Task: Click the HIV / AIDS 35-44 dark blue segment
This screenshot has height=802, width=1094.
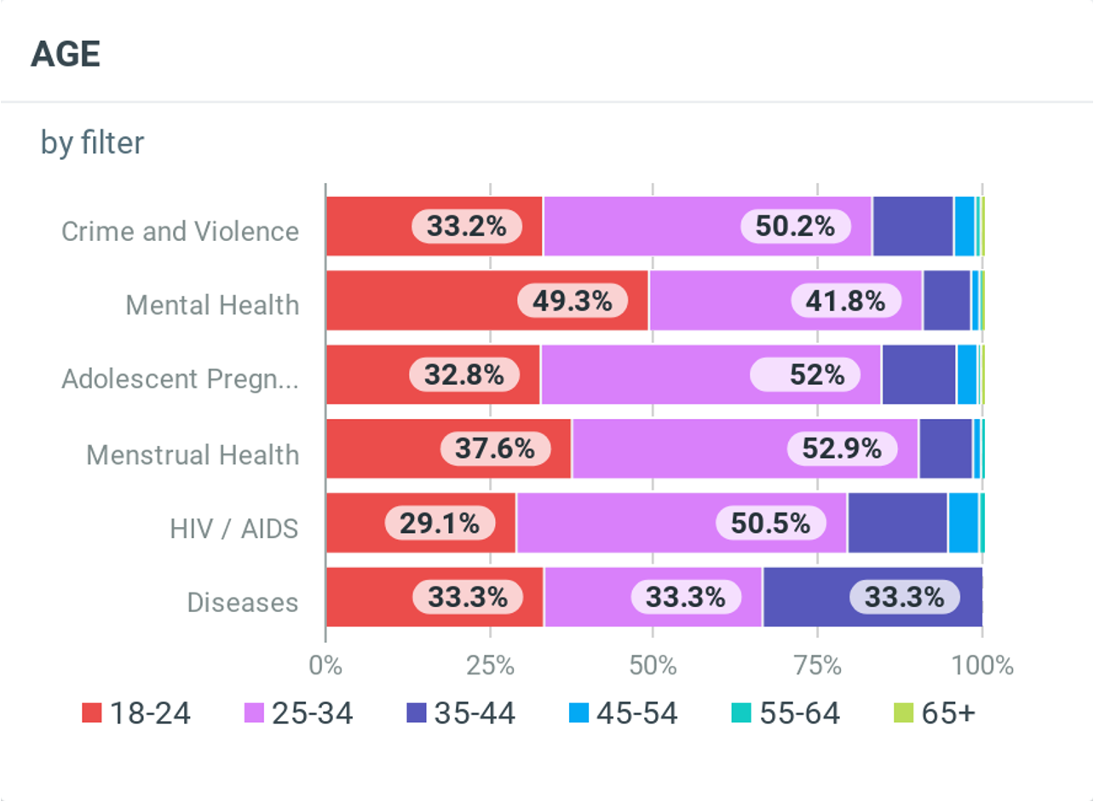Action: pos(897,523)
